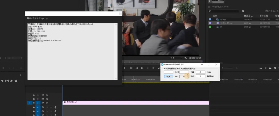Close the Premiere auto-frame plugin window
Image resolution: width=279 pixels, height=116 pixels.
(x=216, y=65)
